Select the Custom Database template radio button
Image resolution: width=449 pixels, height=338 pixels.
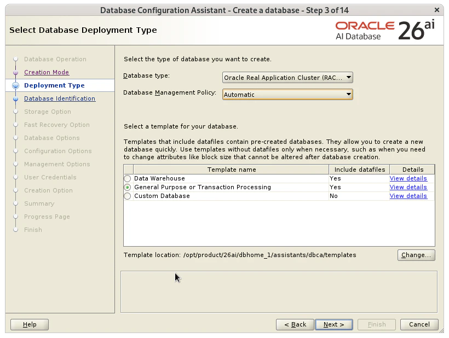pos(128,196)
